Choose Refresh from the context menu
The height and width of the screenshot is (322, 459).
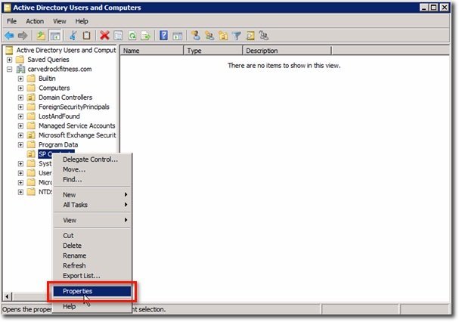92,266
